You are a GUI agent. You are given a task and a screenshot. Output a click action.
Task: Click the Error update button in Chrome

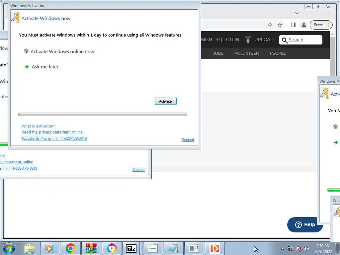click(318, 25)
